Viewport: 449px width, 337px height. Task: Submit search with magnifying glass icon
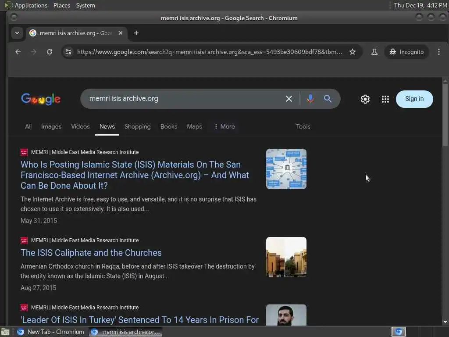click(328, 99)
